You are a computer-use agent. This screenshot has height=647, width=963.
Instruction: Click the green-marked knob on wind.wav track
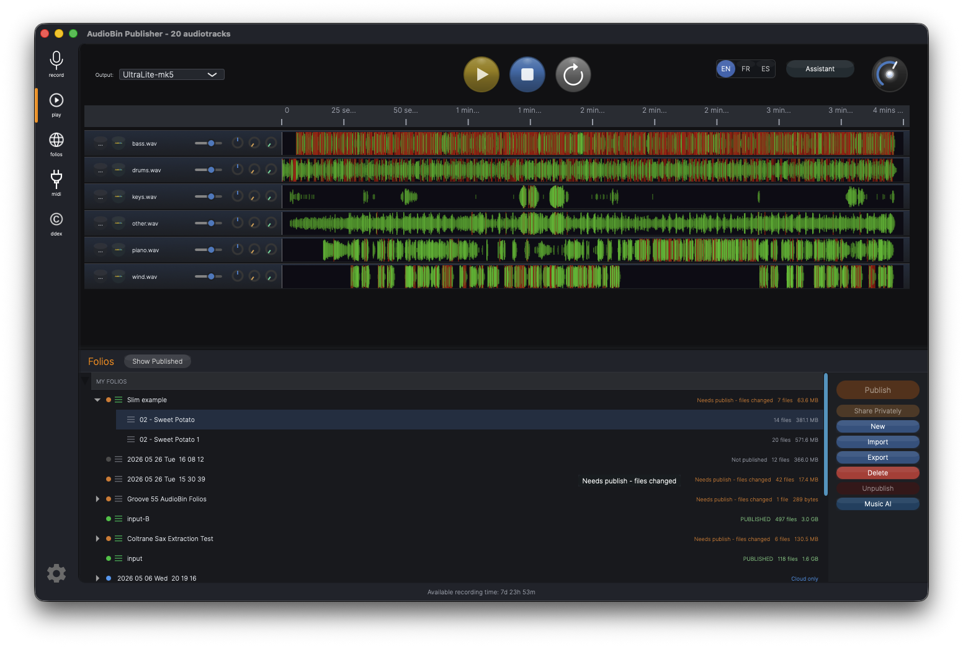271,276
